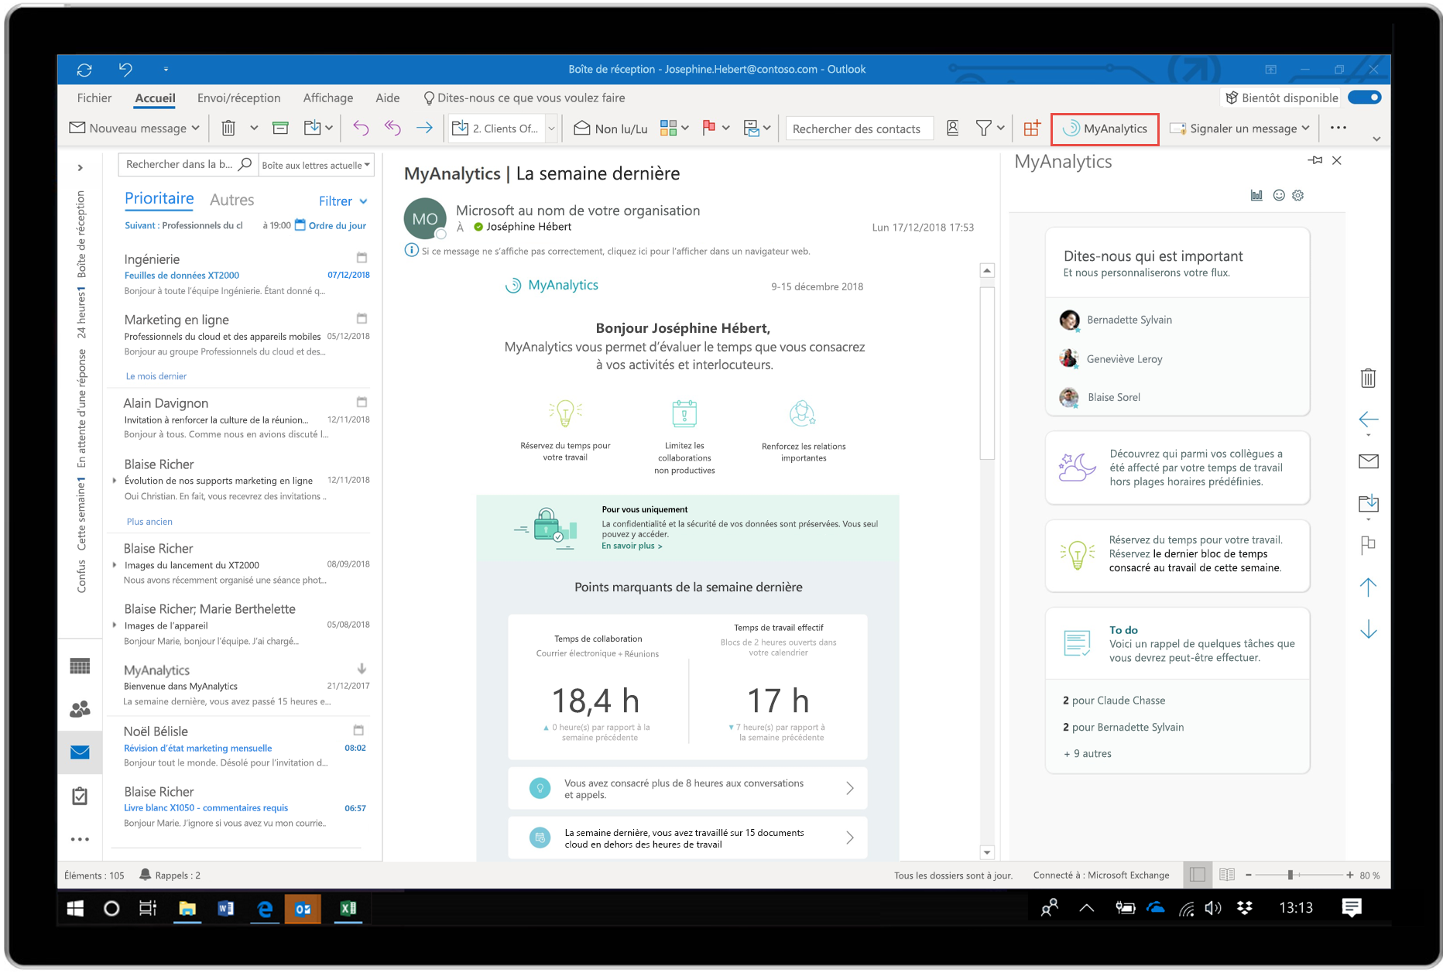
Task: Switch to the Envoi/réception tab
Action: tap(238, 98)
